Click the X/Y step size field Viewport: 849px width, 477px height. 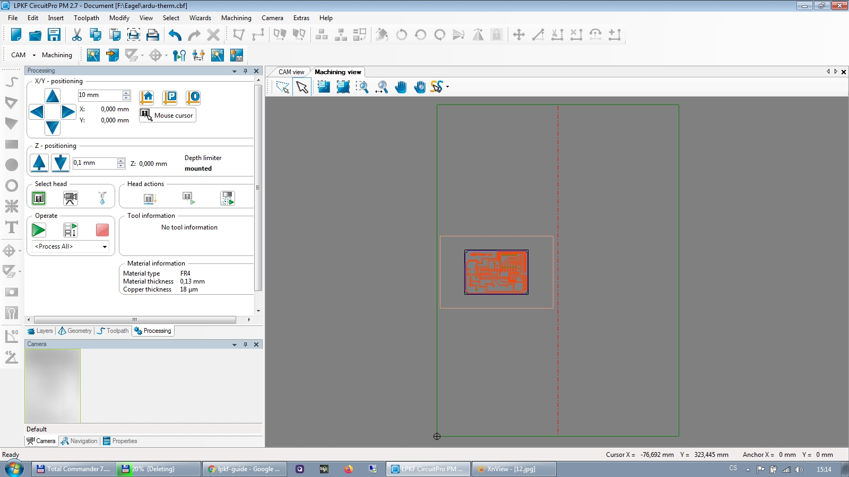[x=100, y=95]
